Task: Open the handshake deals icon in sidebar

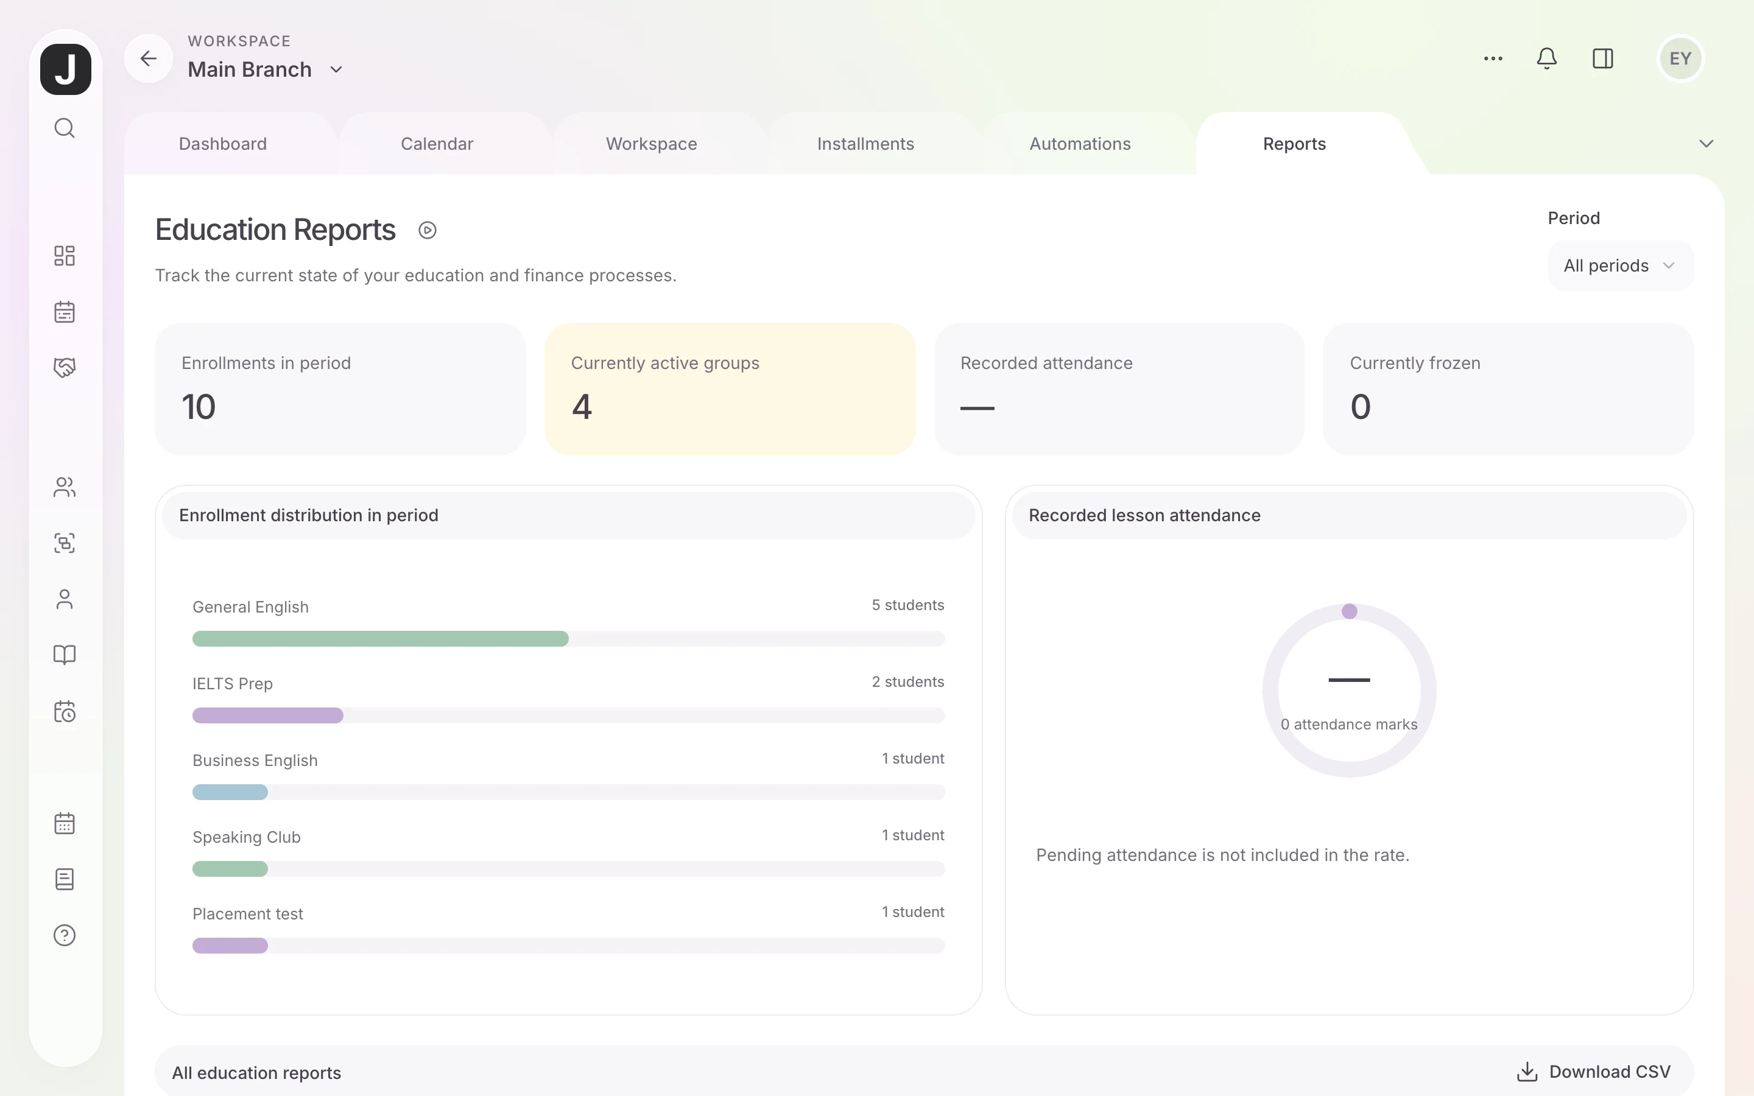Action: pos(65,368)
